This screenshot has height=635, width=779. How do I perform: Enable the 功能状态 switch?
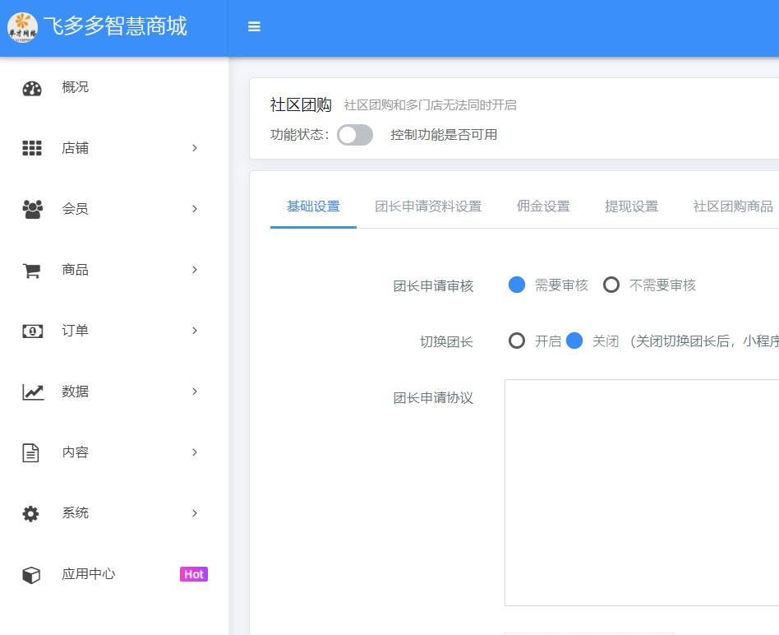(355, 135)
